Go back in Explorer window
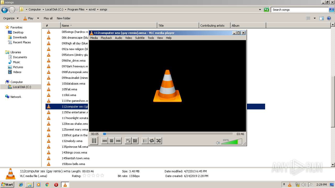Image resolution: width=335 pixels, height=188 pixels. click(x=4, y=10)
